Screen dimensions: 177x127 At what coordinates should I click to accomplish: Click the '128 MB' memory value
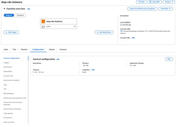[x=85, y=66]
